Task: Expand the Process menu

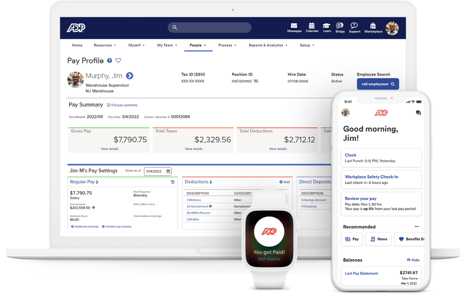Action: [227, 45]
